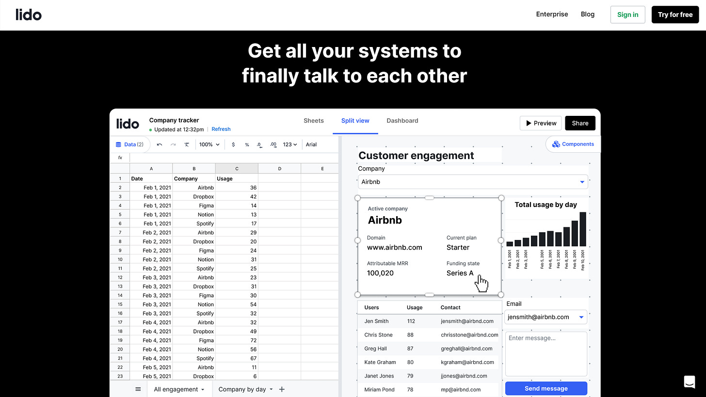
Task: Open the 123 number format dropdown
Action: [x=290, y=144]
